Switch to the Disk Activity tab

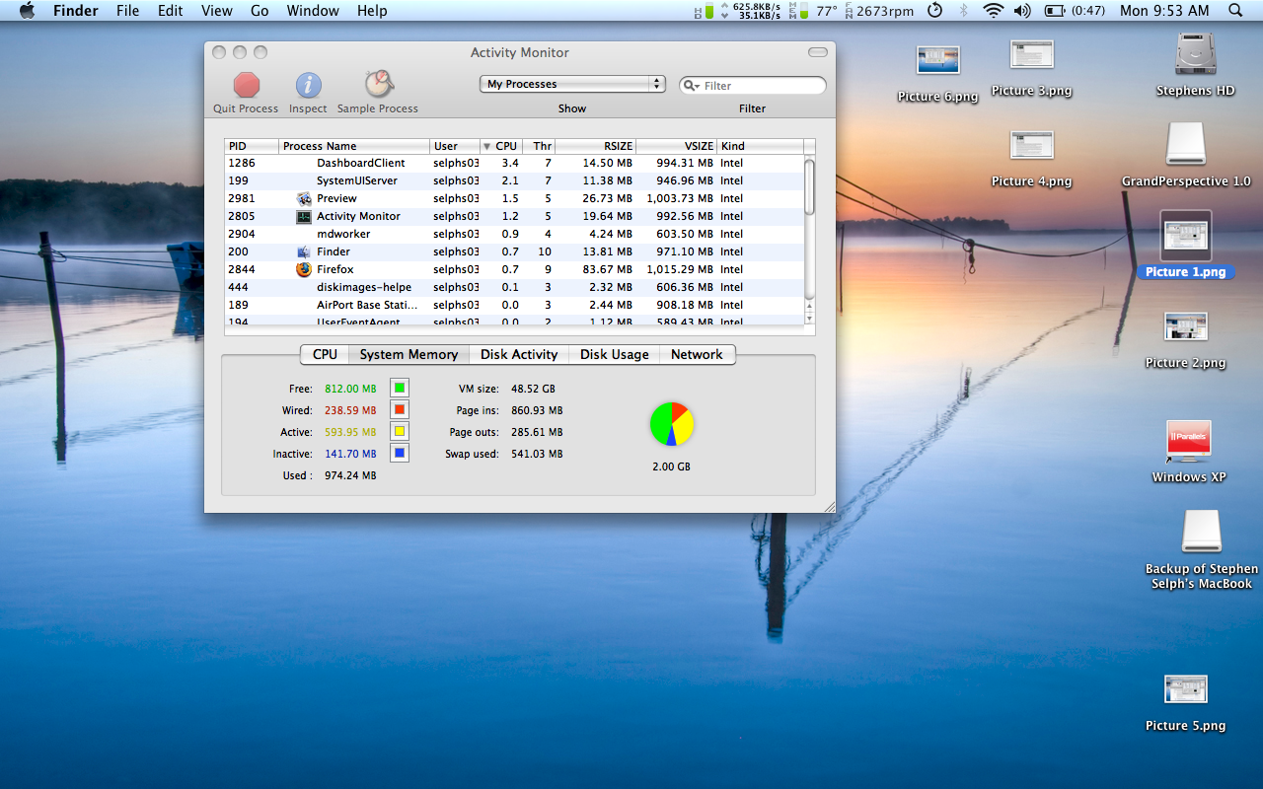(519, 355)
